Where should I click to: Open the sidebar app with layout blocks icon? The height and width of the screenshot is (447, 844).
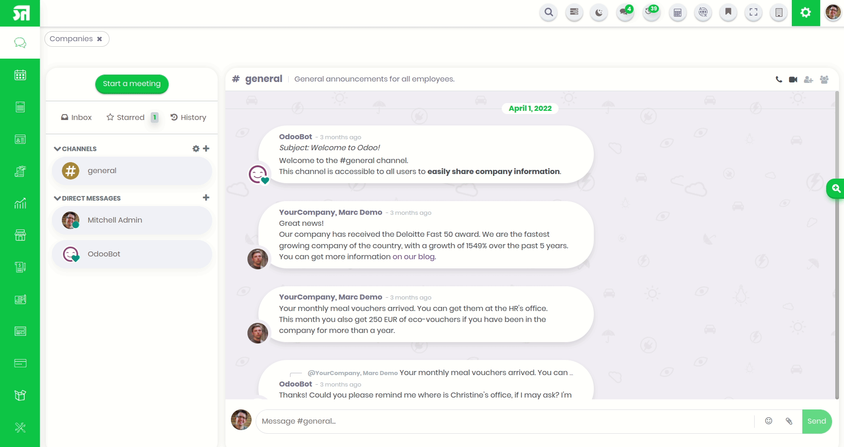20,331
